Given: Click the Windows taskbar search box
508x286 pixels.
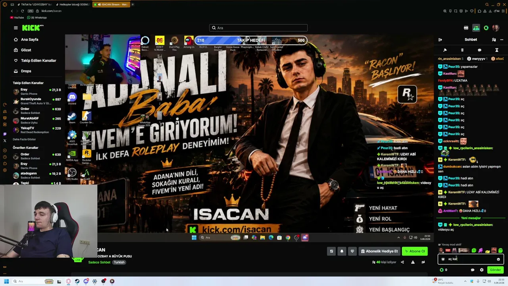Looking at the screenshot, I should 33,281.
